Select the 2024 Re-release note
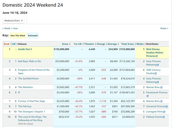Viewport: 172px width, 128px height. click(x=26, y=124)
